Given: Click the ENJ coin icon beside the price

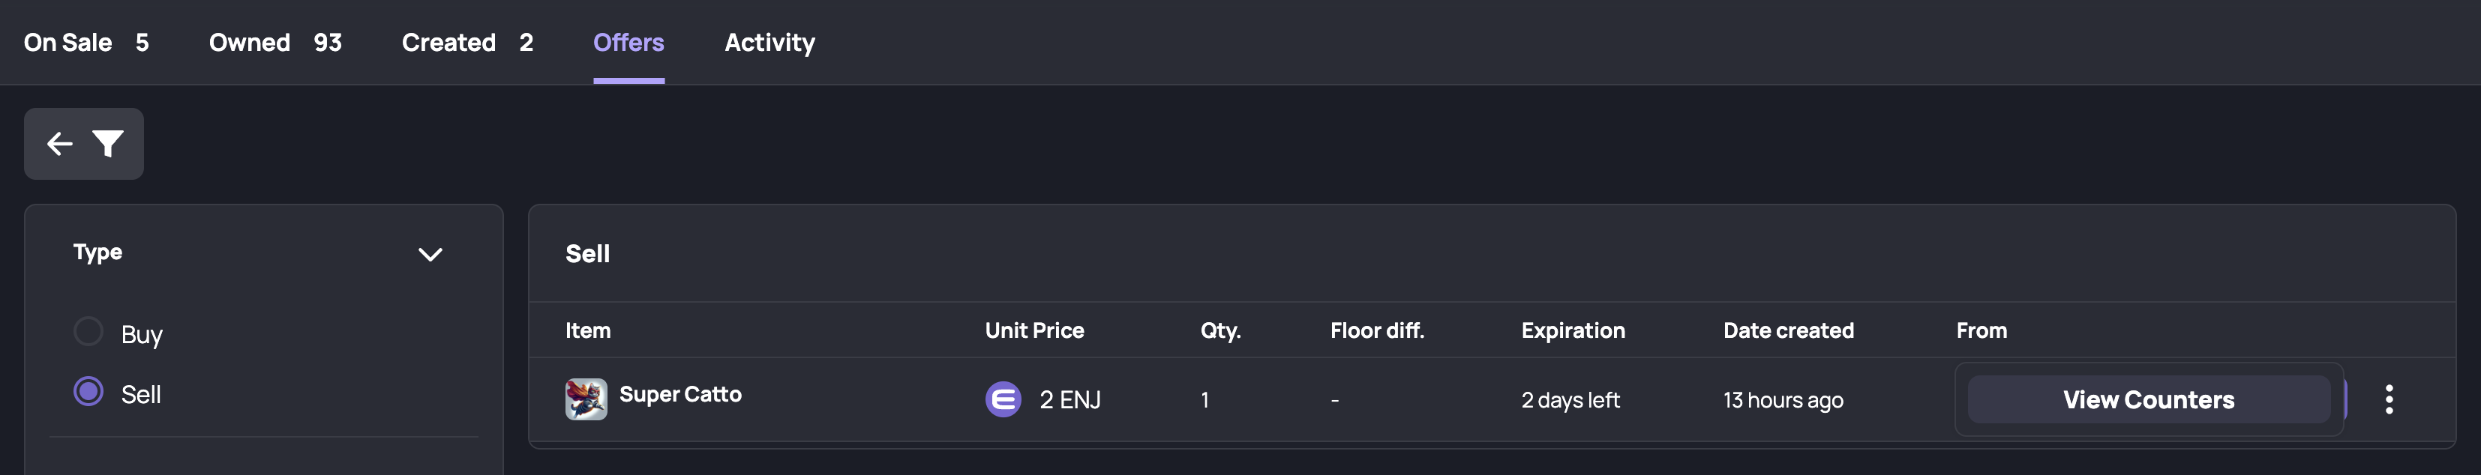Looking at the screenshot, I should pyautogui.click(x=1003, y=399).
